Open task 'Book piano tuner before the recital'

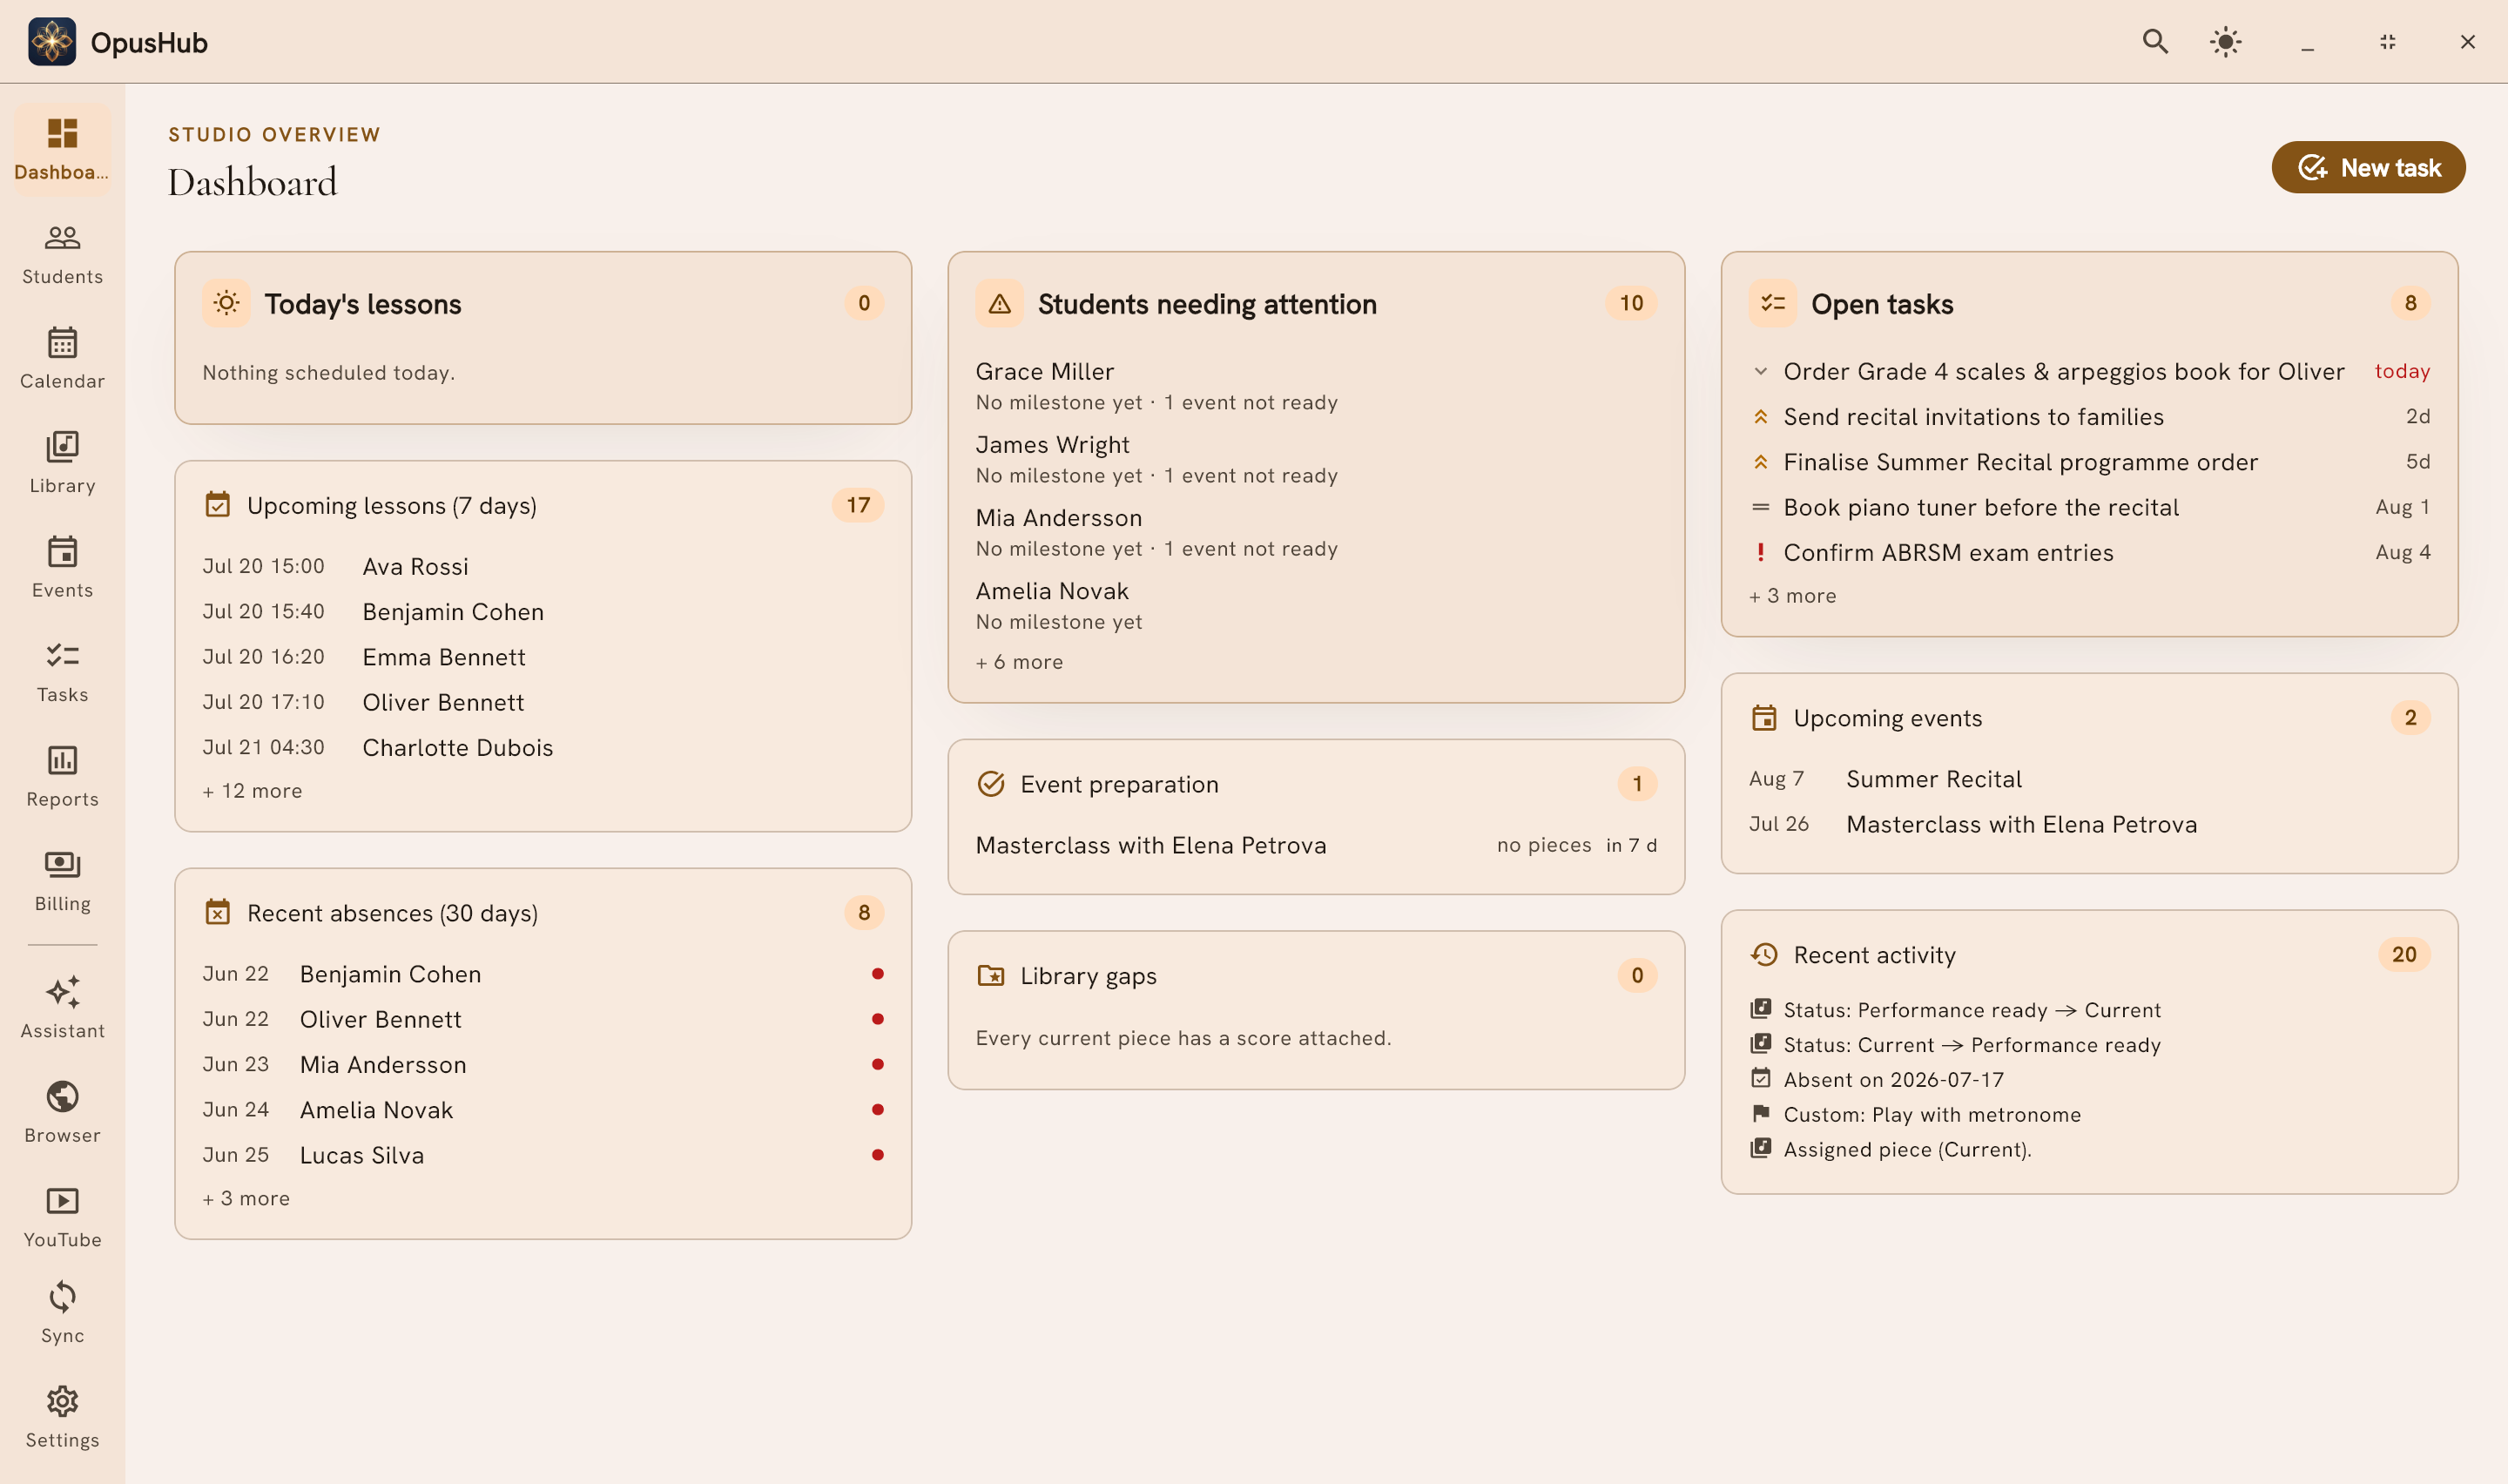pyautogui.click(x=2089, y=507)
